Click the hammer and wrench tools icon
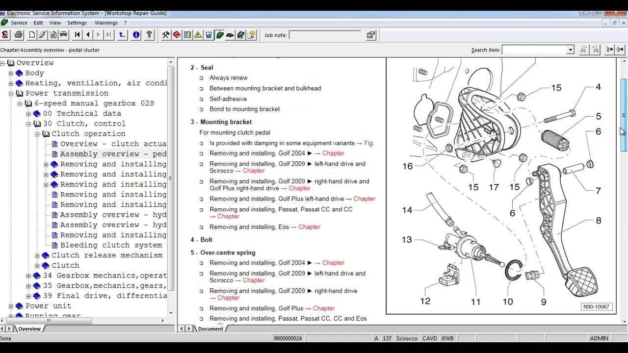 [x=166, y=35]
